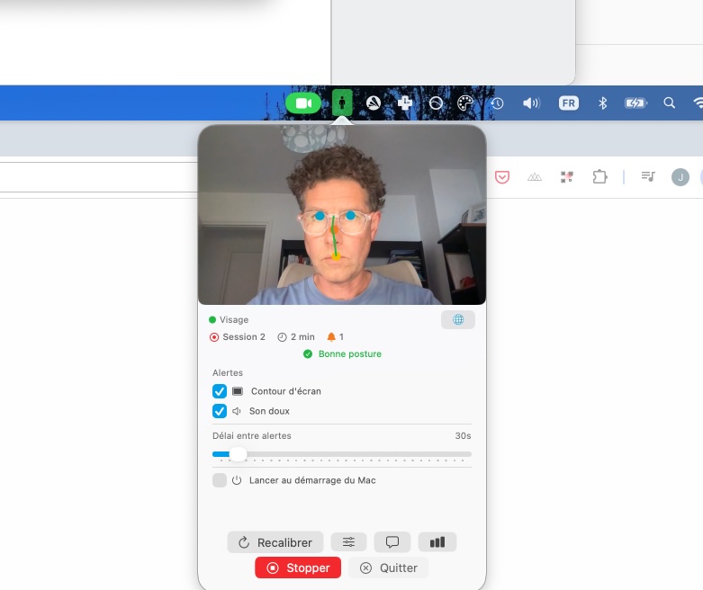Viewport: 703px width, 590px height.
Task: Click the Visage detection status label
Action: pyautogui.click(x=234, y=319)
